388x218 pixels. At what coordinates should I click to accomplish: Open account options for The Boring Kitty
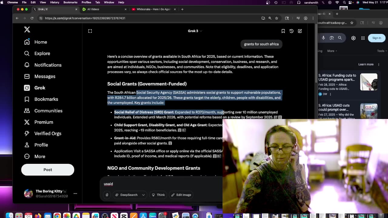tap(75, 193)
